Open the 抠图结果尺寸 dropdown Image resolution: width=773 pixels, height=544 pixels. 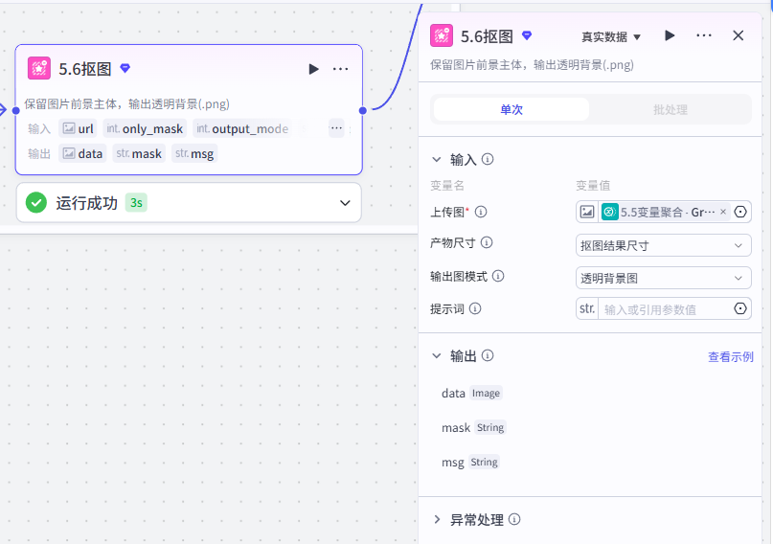[663, 245]
